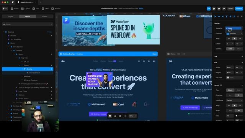245x138 pixels.
Task: Set Wrap to No
Action: click(239, 111)
